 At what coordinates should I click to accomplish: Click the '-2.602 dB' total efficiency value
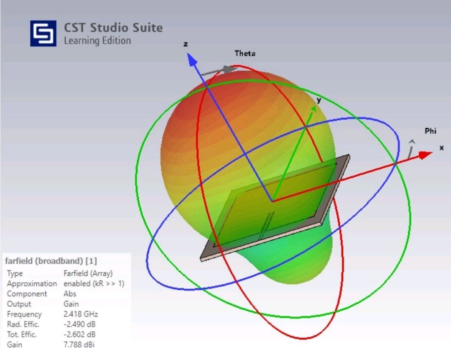80,335
